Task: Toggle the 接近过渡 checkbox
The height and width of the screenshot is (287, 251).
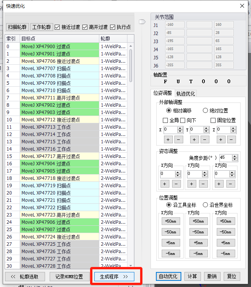Action: click(57, 27)
